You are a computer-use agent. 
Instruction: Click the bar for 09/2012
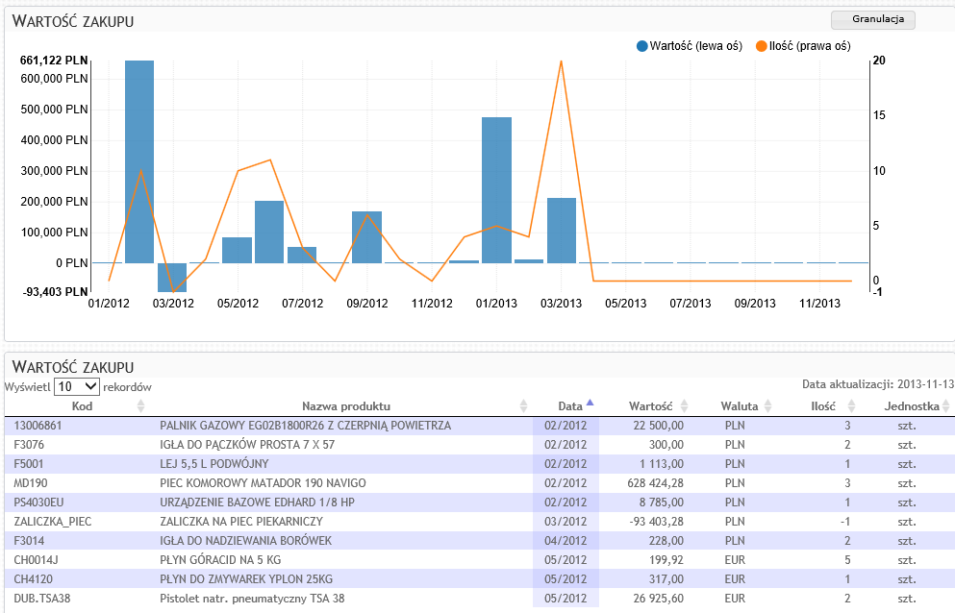[x=366, y=237]
